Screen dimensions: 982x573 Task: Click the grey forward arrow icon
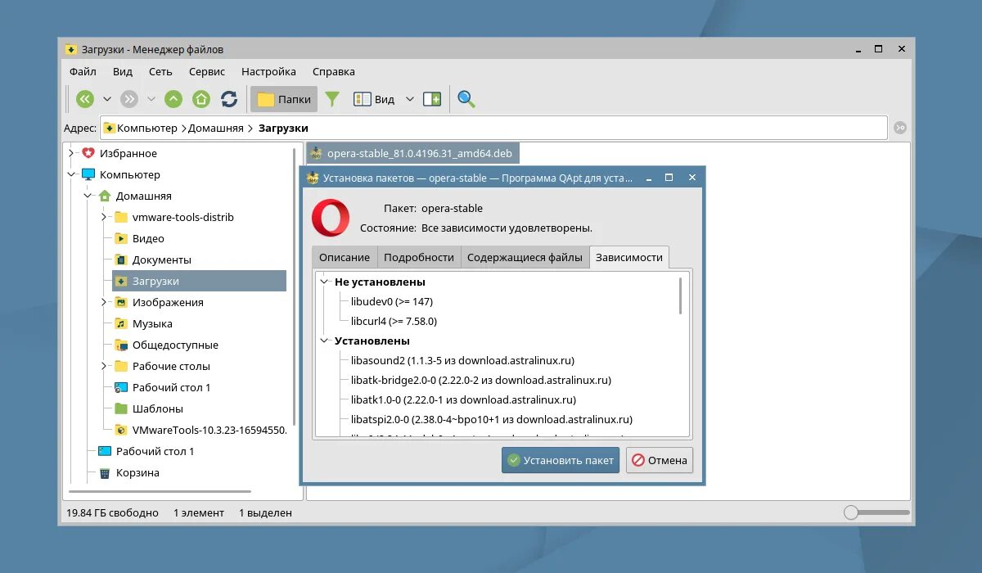129,99
